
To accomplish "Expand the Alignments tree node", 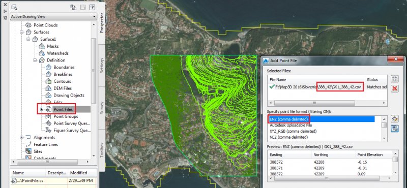I will tap(21, 137).
